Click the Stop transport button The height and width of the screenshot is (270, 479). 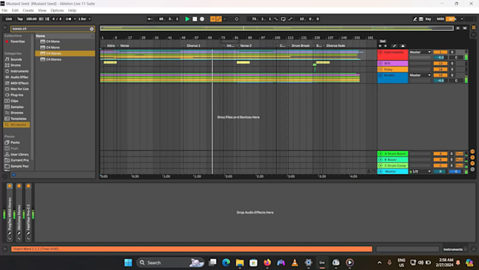(x=194, y=19)
